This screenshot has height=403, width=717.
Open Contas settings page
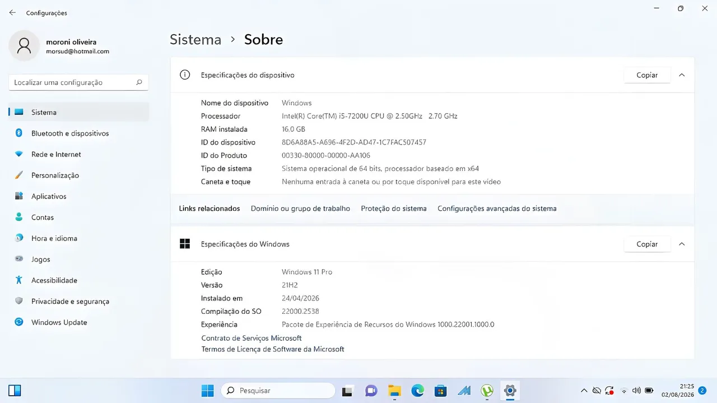click(79, 217)
